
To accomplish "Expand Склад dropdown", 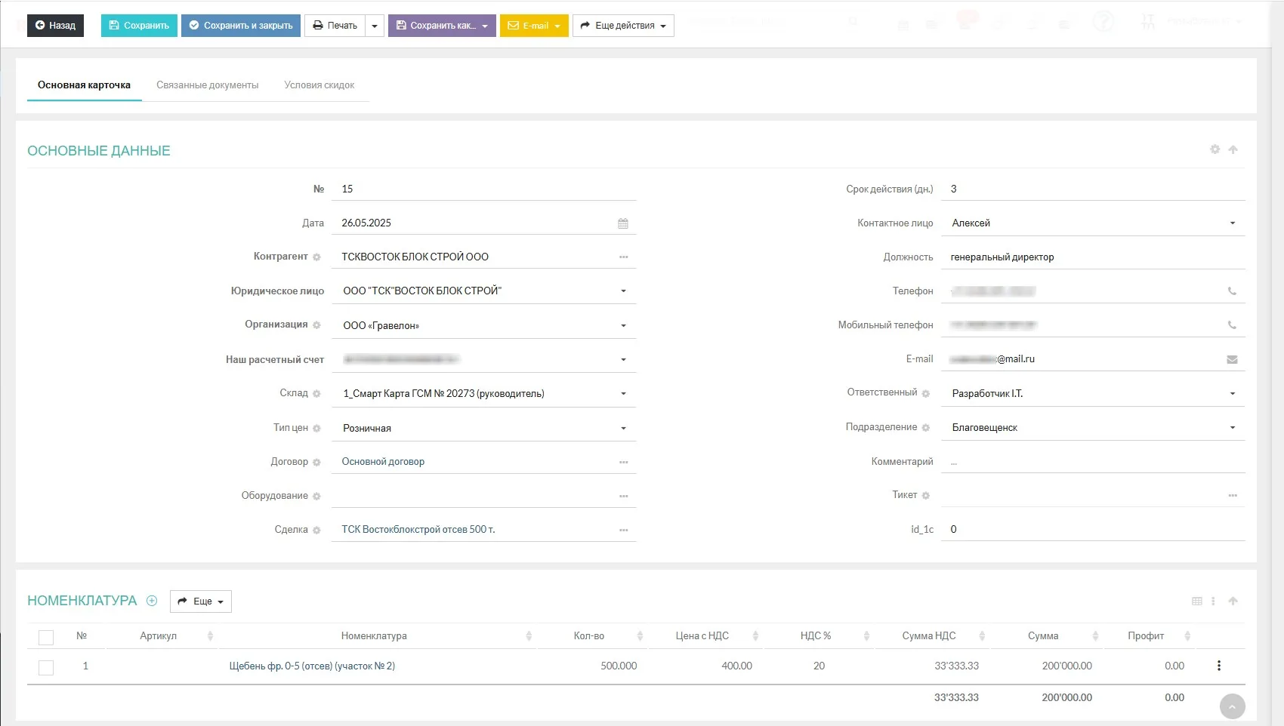I will tap(623, 394).
